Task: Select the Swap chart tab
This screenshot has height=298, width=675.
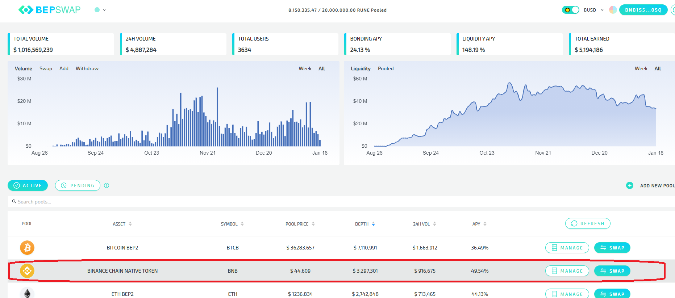Action: point(46,68)
